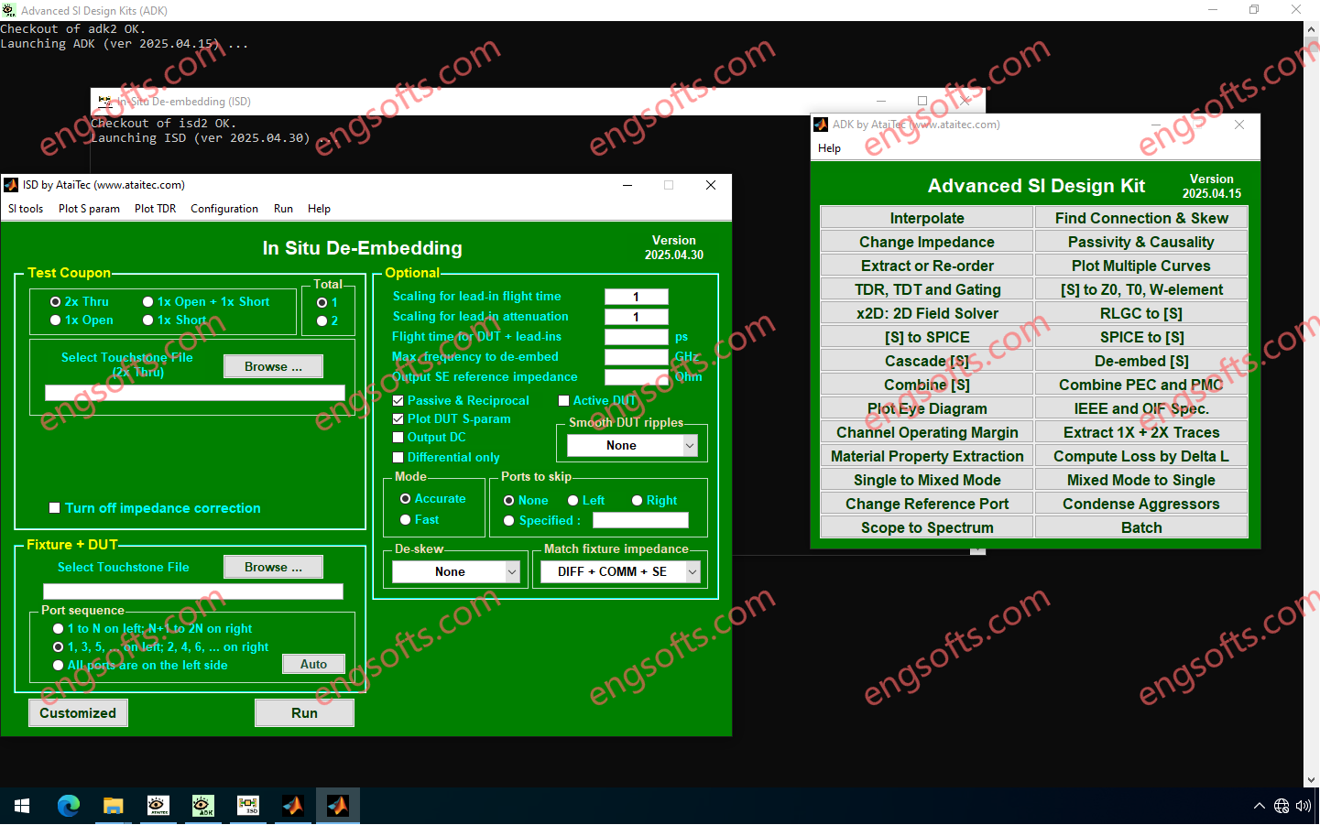Click the Auto port sequence button
The height and width of the screenshot is (825, 1320).
pos(313,665)
